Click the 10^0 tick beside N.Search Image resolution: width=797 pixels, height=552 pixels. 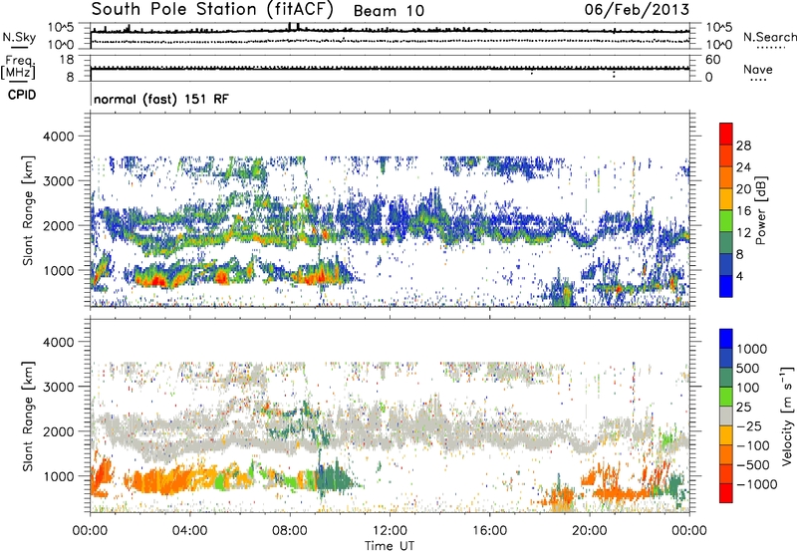(719, 45)
